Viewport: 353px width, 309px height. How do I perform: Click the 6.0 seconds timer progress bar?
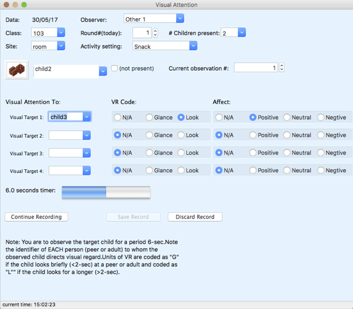point(106,191)
